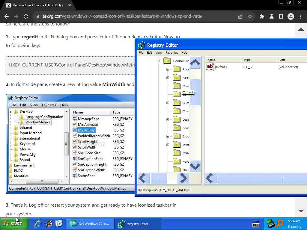Expand the Inter... folder node

(168, 145)
